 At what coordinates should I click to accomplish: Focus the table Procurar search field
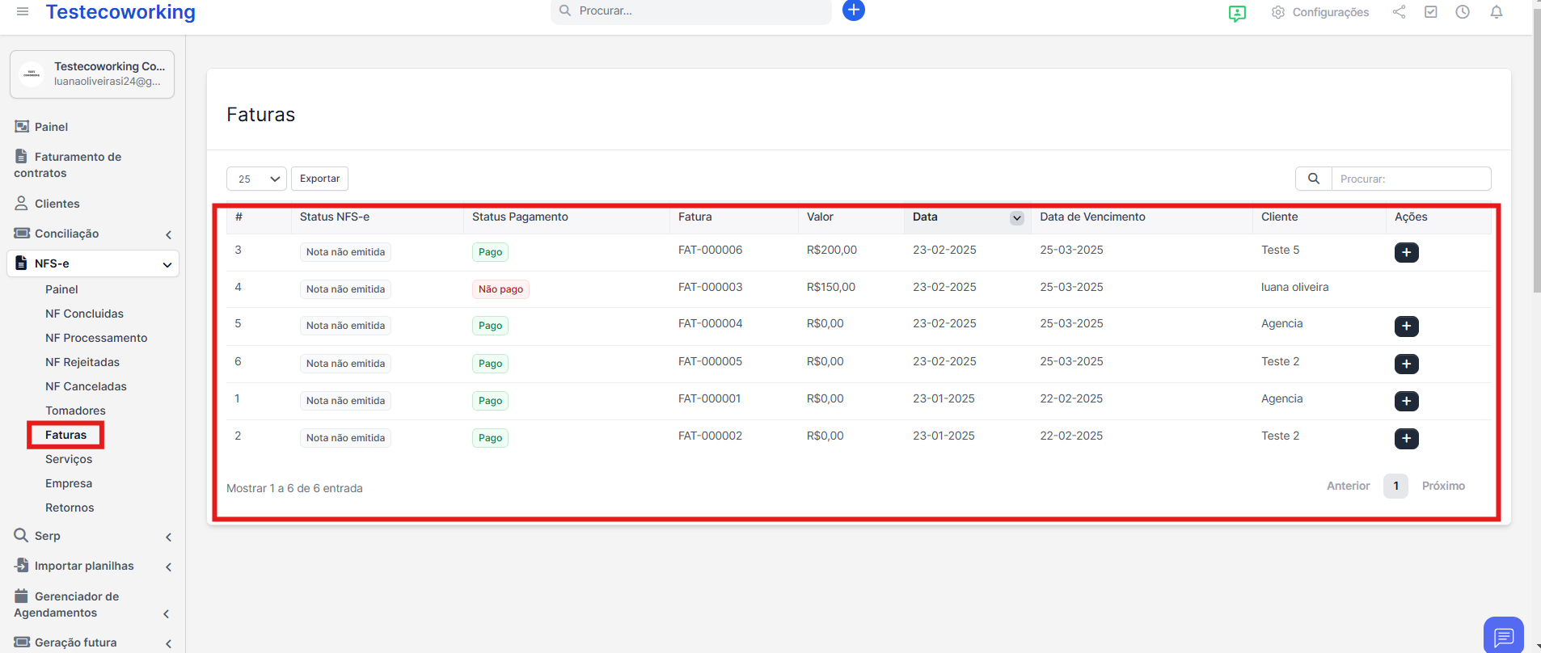coord(1410,179)
